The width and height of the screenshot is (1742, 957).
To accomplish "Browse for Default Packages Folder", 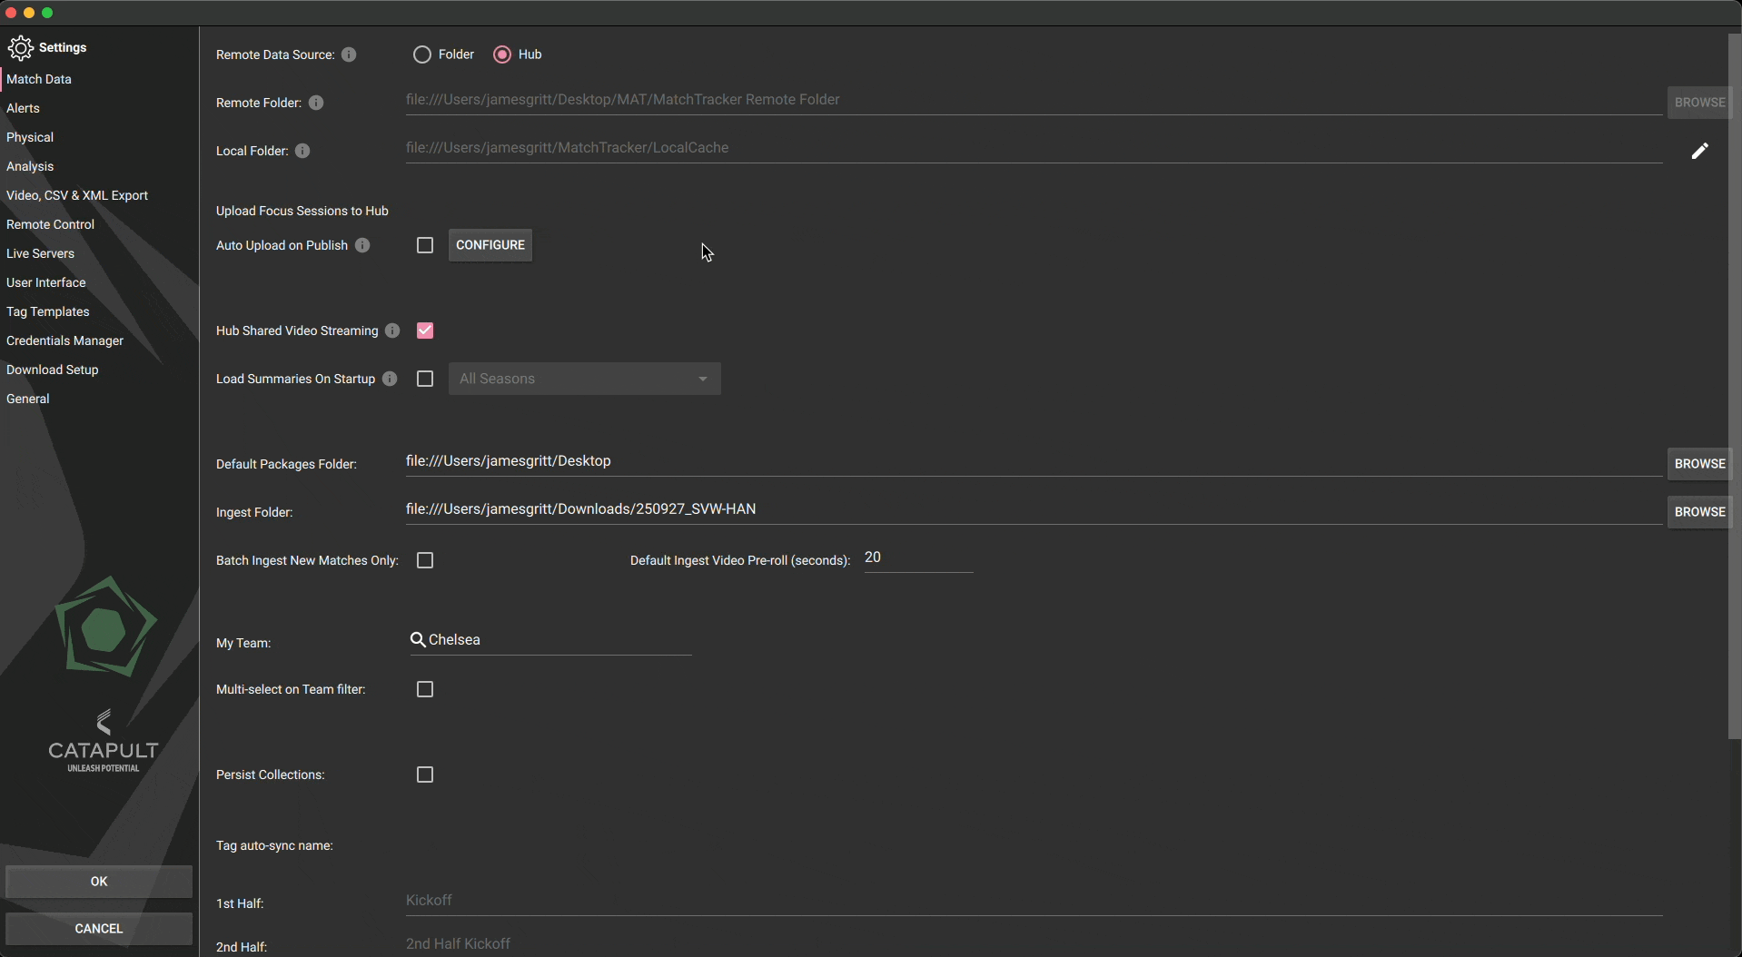I will [x=1699, y=464].
